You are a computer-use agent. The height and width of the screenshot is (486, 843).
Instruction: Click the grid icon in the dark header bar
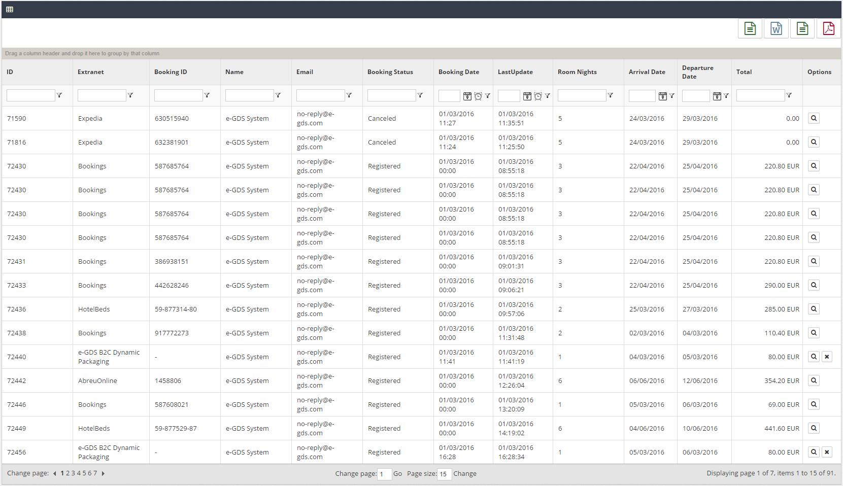point(10,9)
